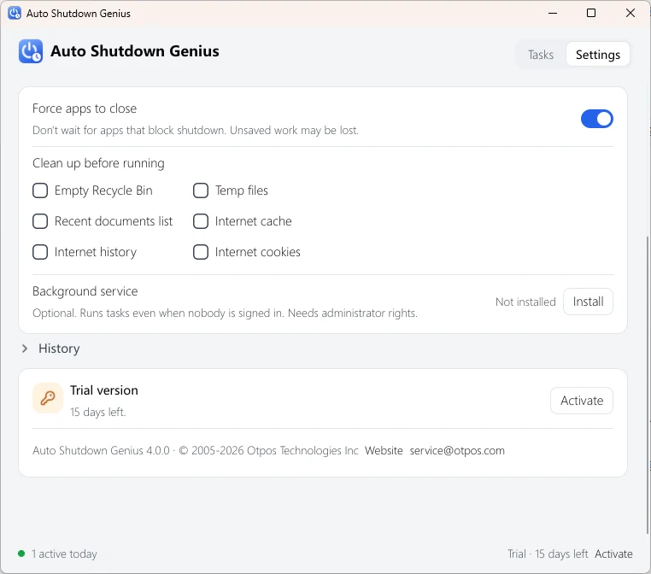The width and height of the screenshot is (651, 574).
Task: Enable the Internet cookies checkbox
Action: point(201,252)
